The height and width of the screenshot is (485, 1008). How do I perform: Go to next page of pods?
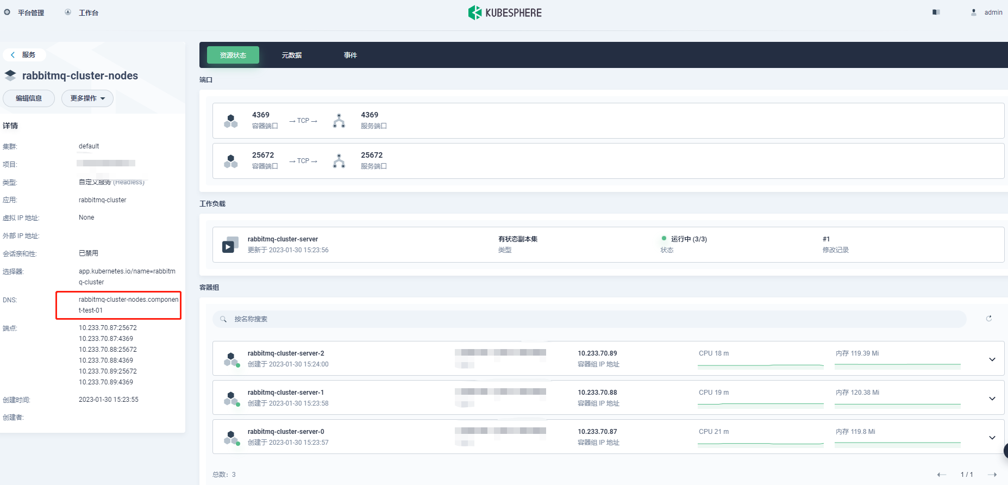tap(992, 475)
